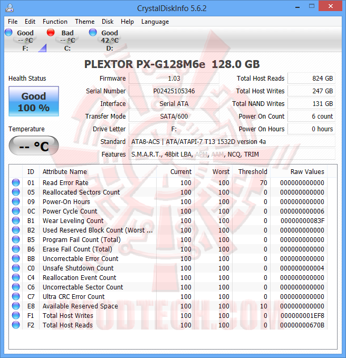Click status orb of Power Cycle Count row
346x358 pixels.
coord(16,211)
